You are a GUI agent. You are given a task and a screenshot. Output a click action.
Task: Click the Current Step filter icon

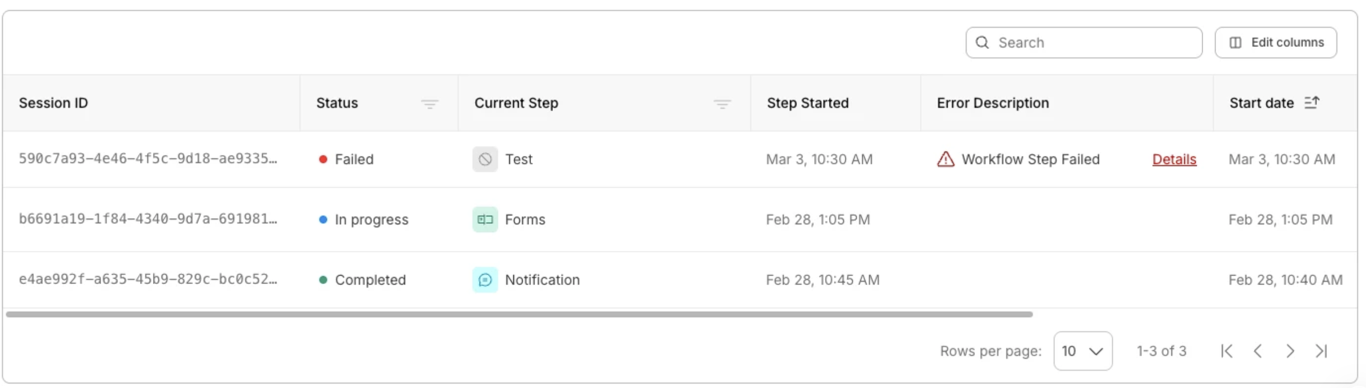tap(722, 104)
